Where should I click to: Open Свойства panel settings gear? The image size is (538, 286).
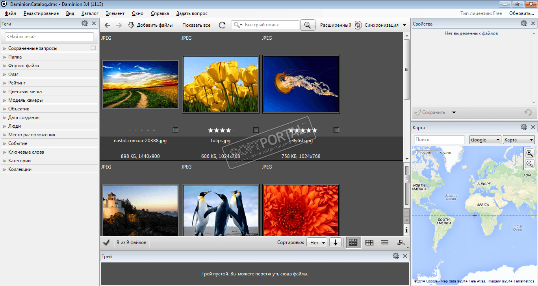point(524,24)
